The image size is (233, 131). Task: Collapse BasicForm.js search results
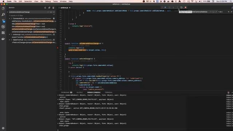pyautogui.click(x=10, y=40)
